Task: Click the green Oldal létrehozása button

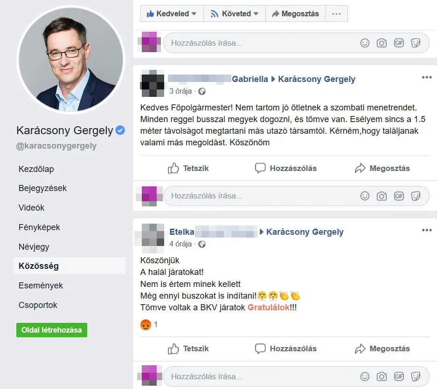Action: 52,330
